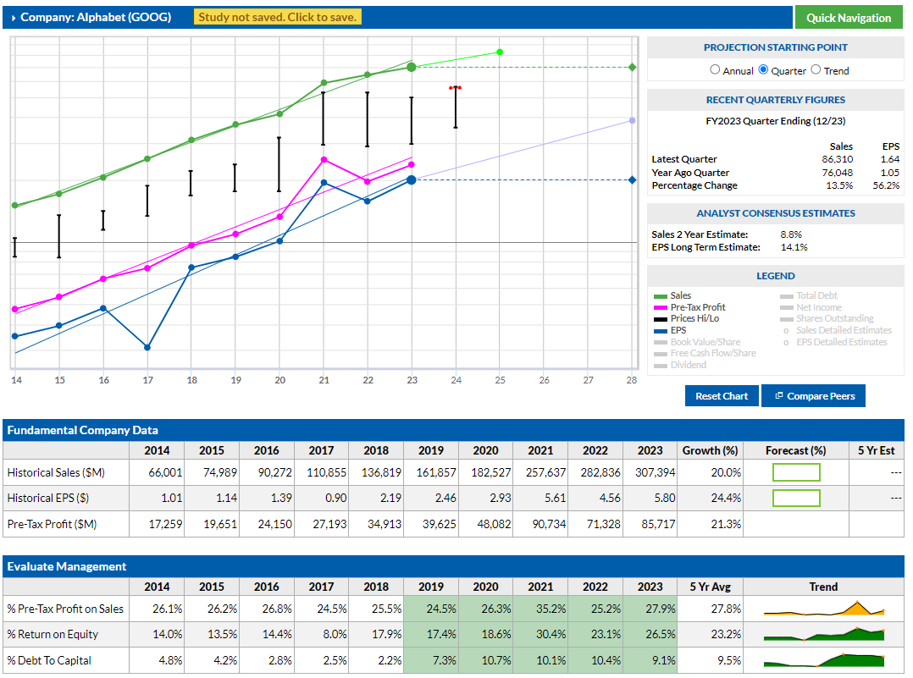Click the Forecast (%) column header
Viewport: 913px width, 678px height.
coord(796,450)
